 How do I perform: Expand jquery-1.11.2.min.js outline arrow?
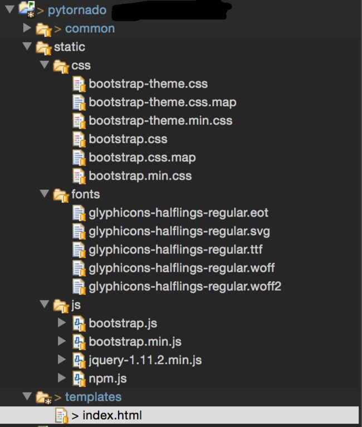(62, 359)
